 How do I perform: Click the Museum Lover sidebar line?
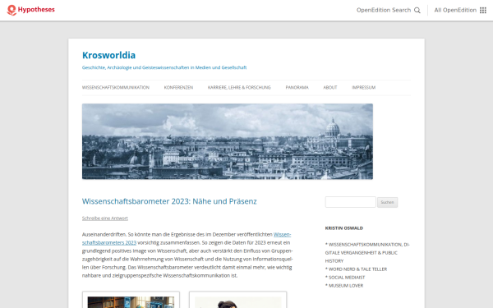click(344, 286)
